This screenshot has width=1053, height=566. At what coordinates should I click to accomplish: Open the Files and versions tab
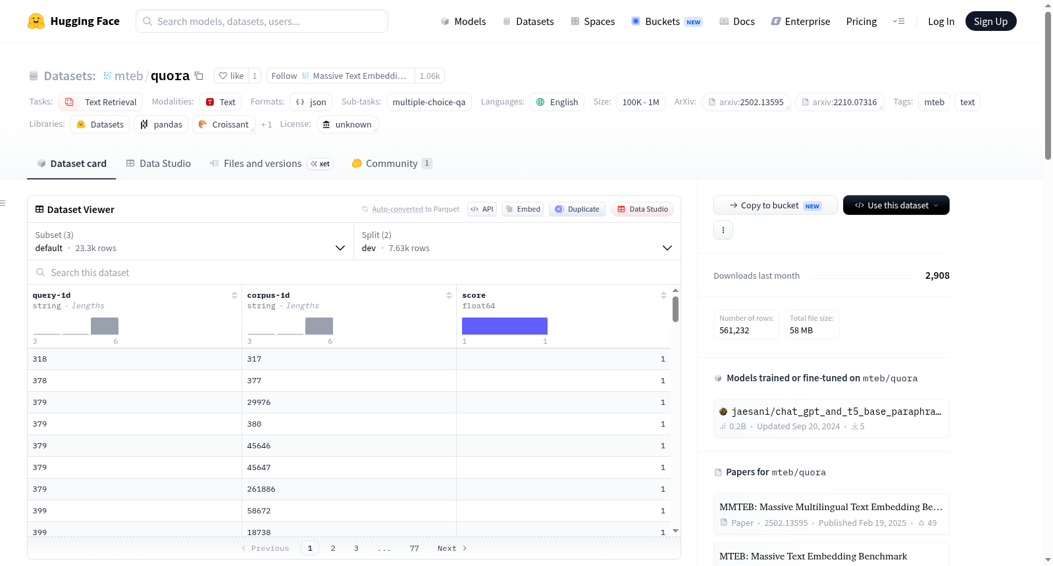[x=270, y=163]
